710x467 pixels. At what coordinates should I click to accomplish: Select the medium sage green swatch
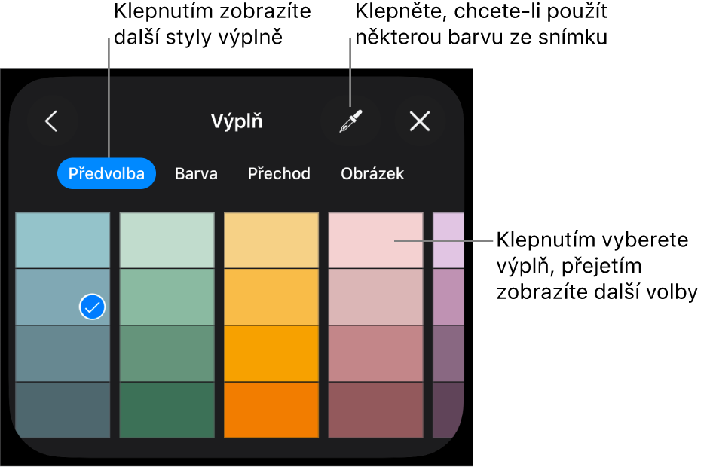click(x=167, y=297)
